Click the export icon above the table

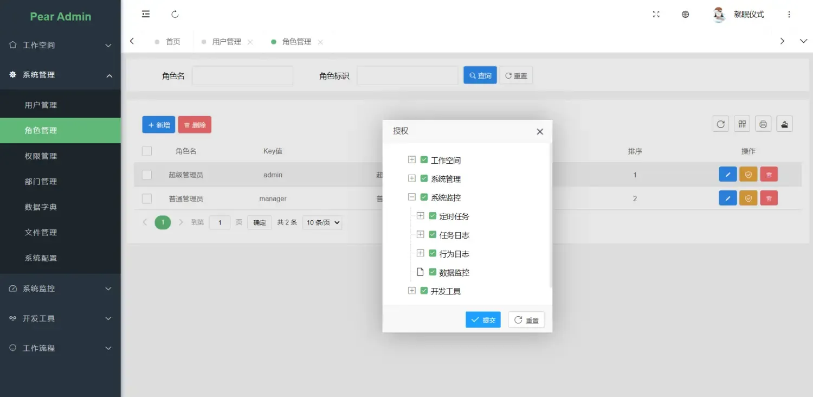(784, 124)
